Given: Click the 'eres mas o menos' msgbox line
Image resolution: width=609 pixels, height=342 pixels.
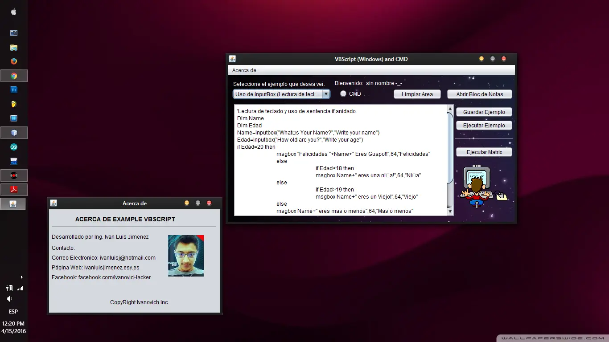Looking at the screenshot, I should 345,211.
